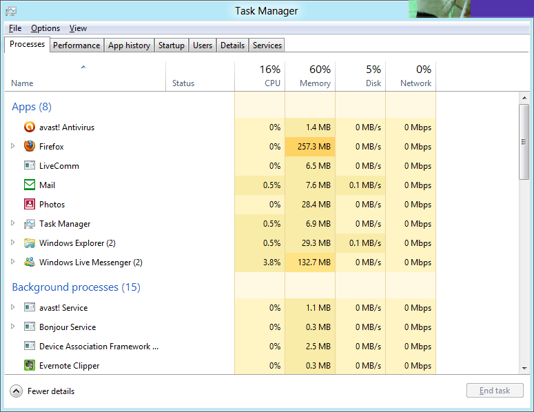
Task: Switch to the Performance tab
Action: tap(76, 45)
